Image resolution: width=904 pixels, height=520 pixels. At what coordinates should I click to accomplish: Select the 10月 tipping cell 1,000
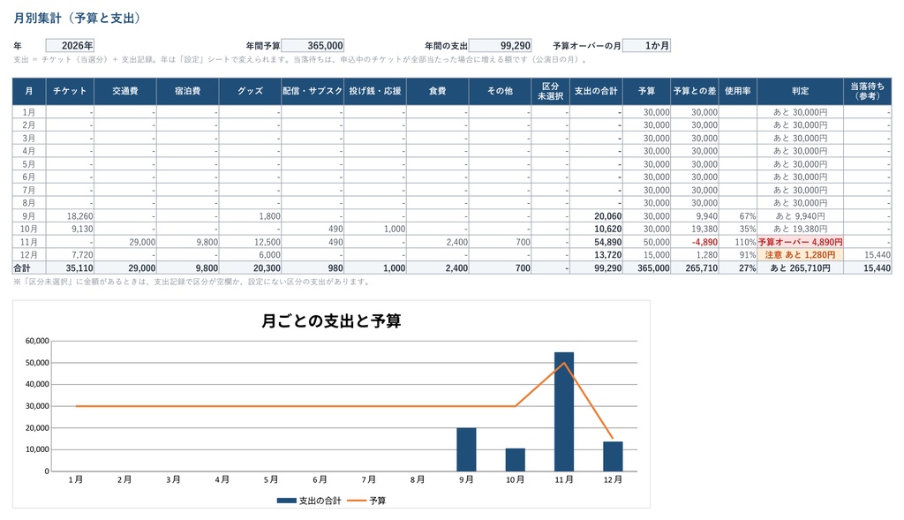click(374, 229)
